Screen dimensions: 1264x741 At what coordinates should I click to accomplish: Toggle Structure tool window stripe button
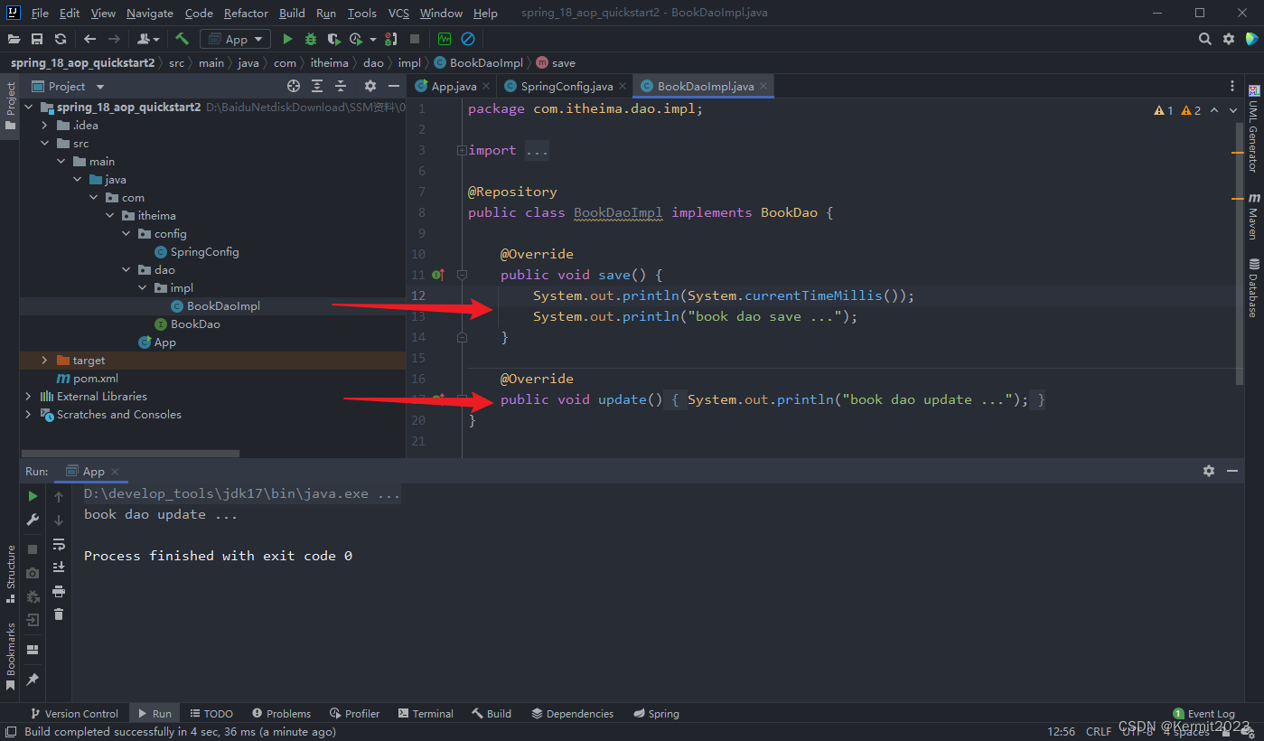point(10,575)
